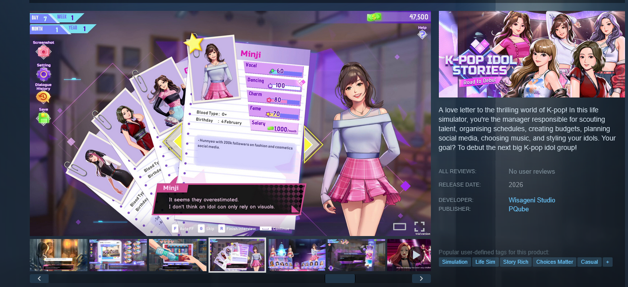
Task: Open the Wisageni Studio developer link
Action: [x=532, y=200]
